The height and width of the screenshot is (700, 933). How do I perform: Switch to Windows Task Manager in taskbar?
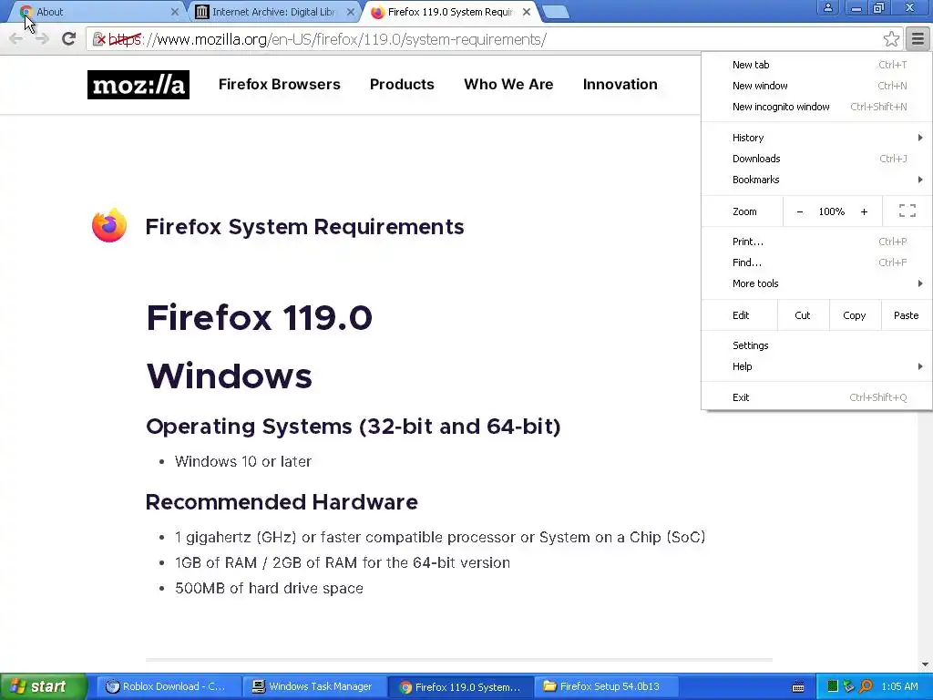314,687
